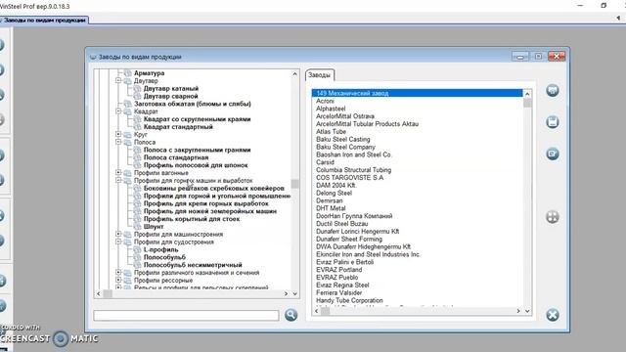626x352 pixels.
Task: Click the round close (X) icon at bottom right
Action: tap(553, 315)
